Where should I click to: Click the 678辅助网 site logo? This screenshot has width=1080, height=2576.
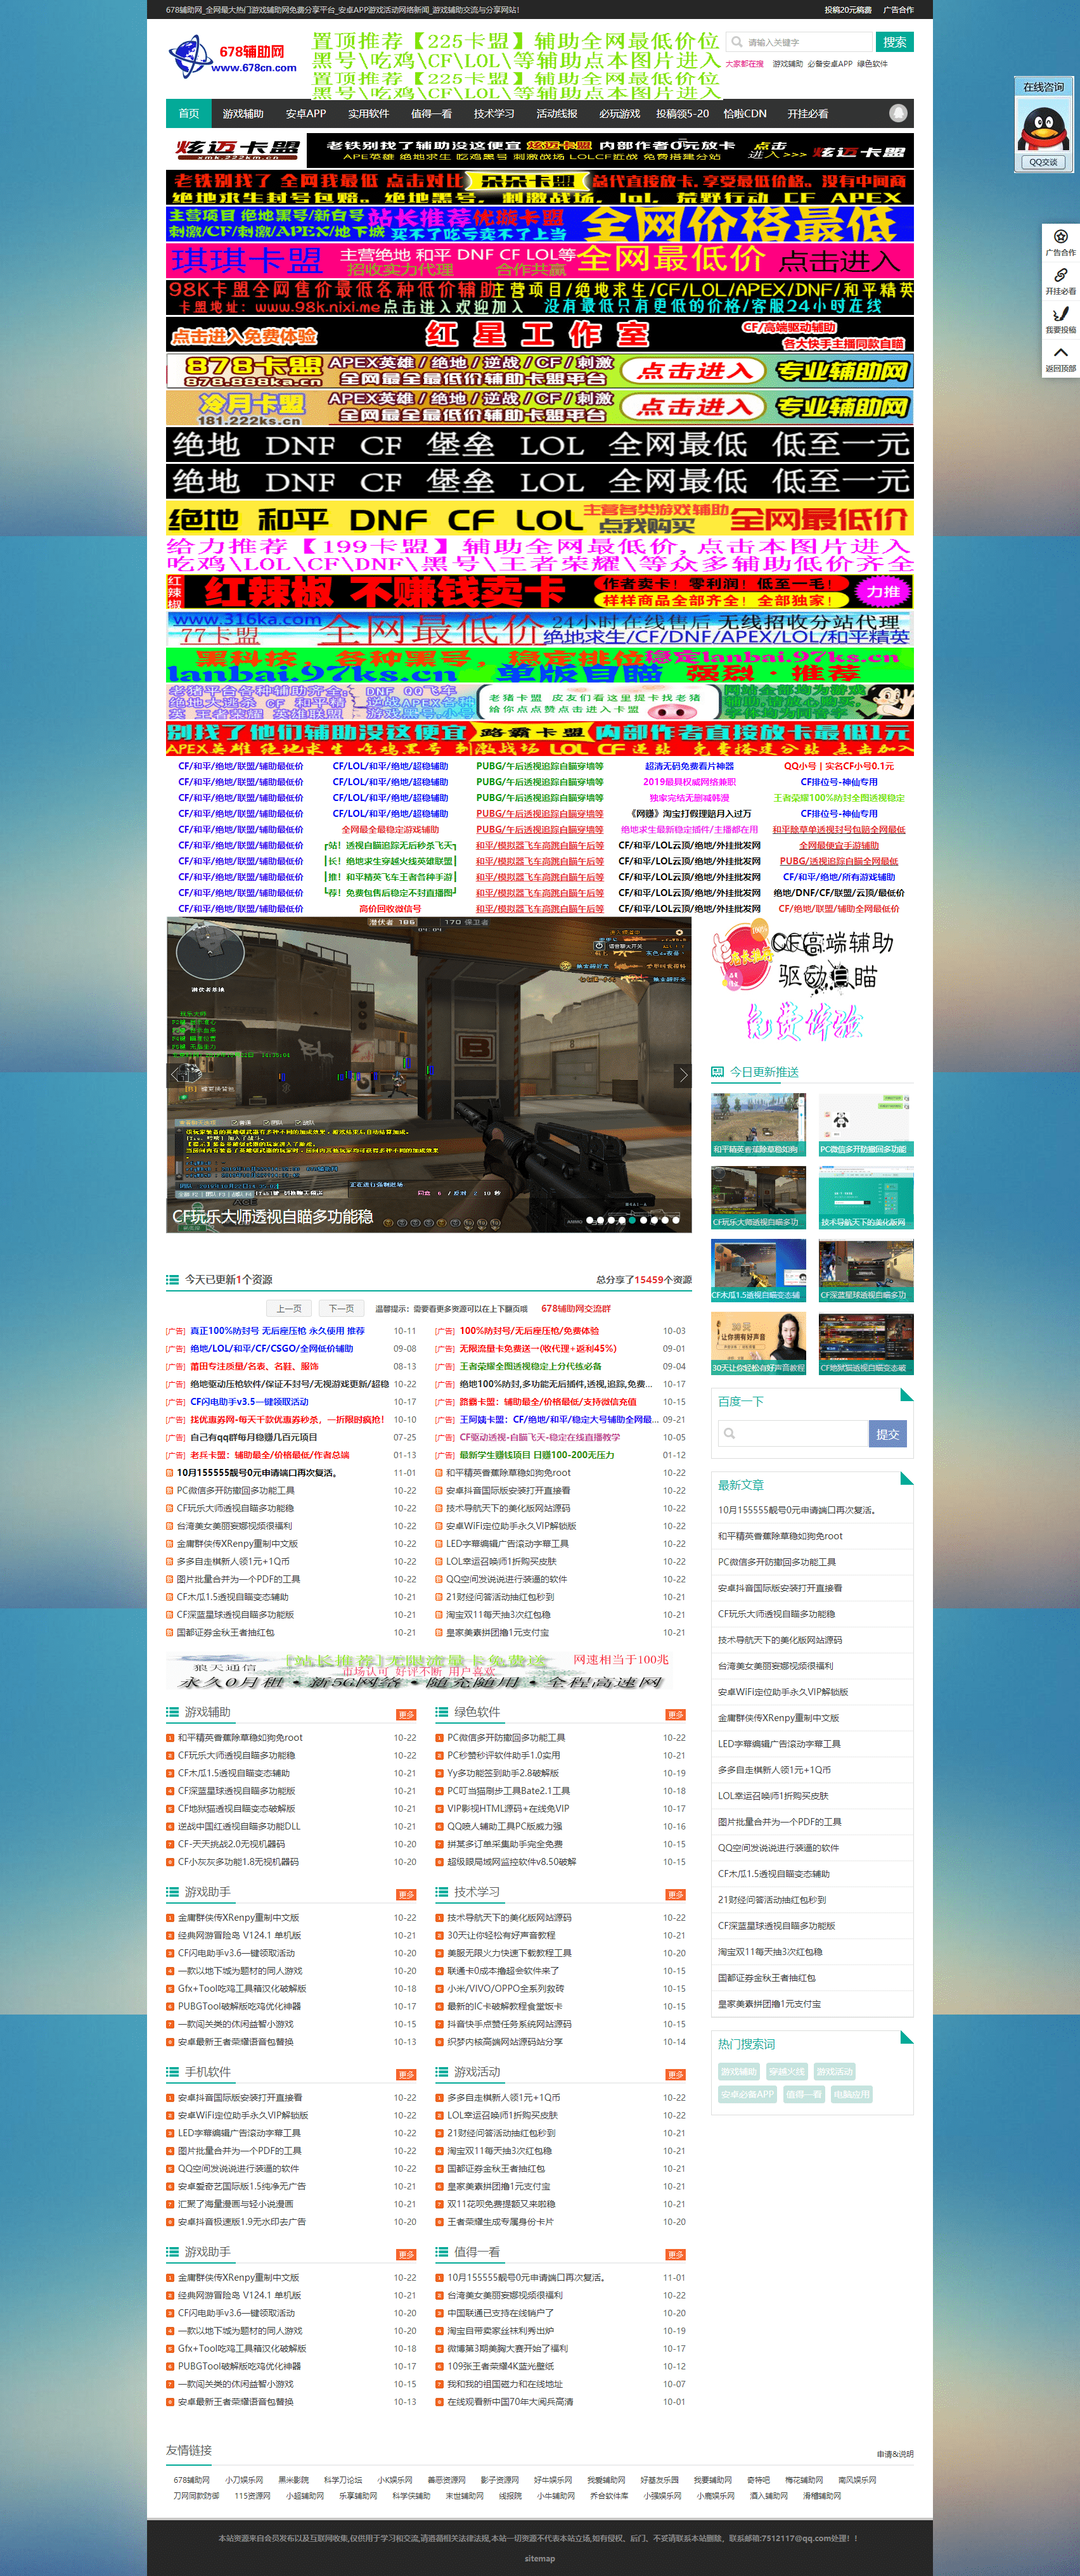point(233,58)
